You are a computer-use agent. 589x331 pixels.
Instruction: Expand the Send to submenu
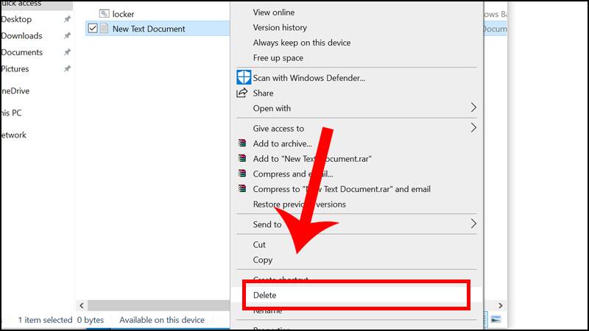(x=473, y=224)
